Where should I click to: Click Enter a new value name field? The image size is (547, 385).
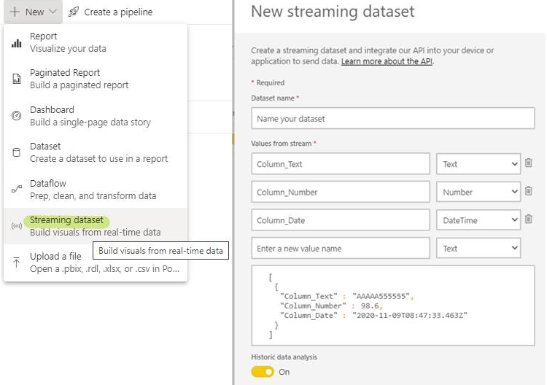click(x=341, y=249)
